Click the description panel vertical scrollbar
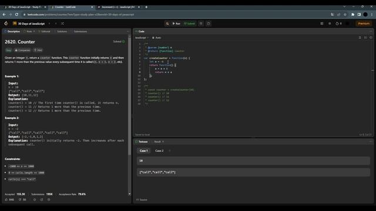 pyautogui.click(x=129, y=96)
